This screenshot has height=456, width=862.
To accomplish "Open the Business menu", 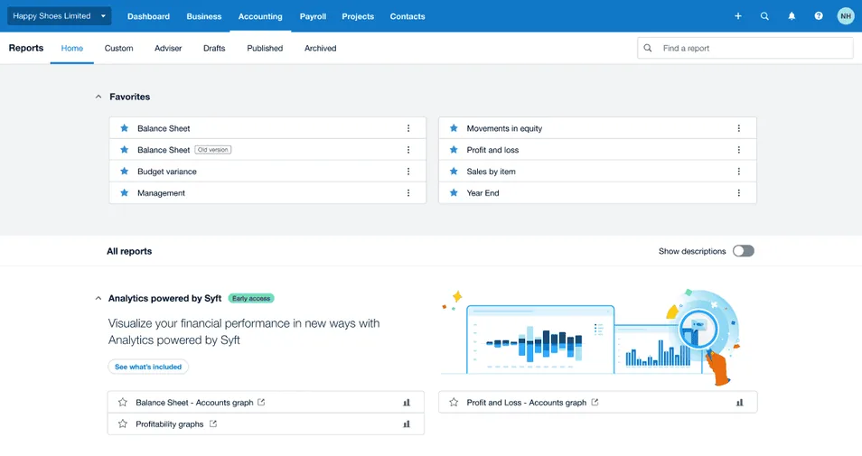I will 204,16.
